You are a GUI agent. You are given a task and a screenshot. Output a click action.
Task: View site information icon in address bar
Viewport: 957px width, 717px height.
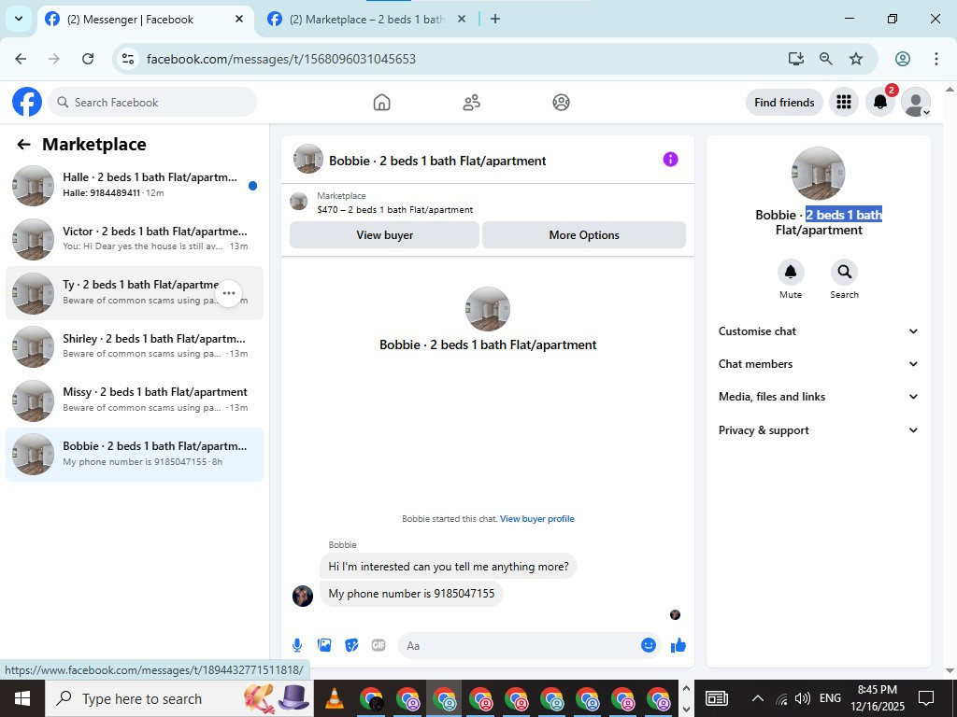tap(127, 59)
